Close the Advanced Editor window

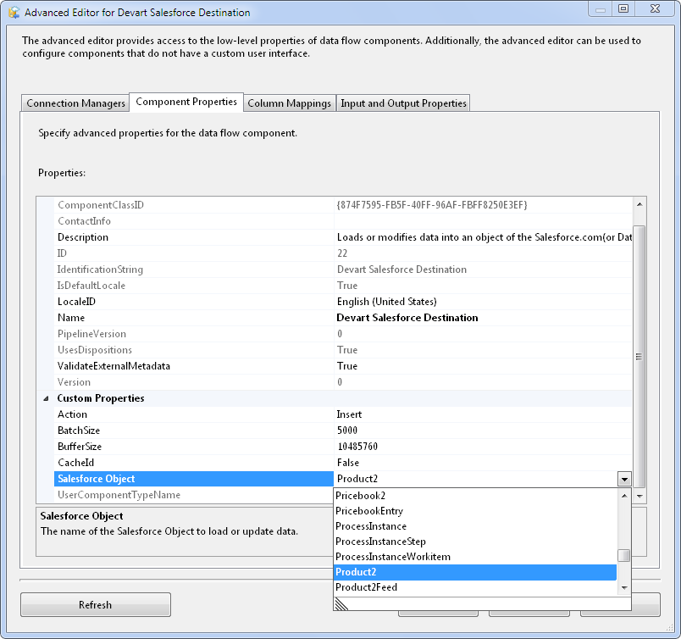pyautogui.click(x=655, y=8)
